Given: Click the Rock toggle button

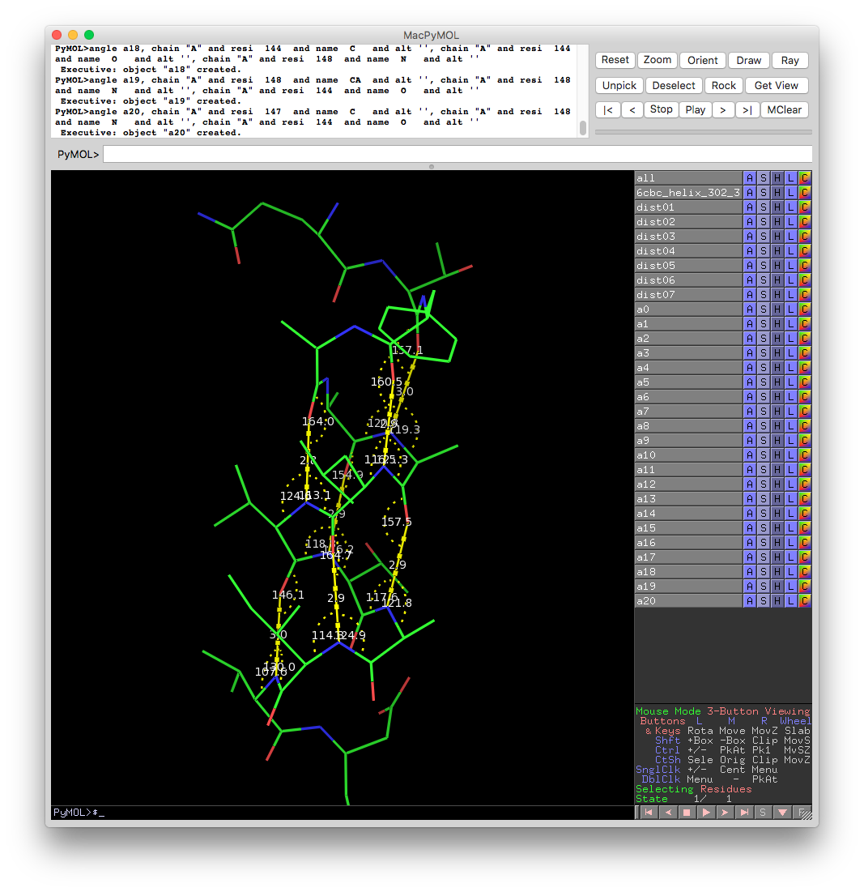Looking at the screenshot, I should coord(723,85).
